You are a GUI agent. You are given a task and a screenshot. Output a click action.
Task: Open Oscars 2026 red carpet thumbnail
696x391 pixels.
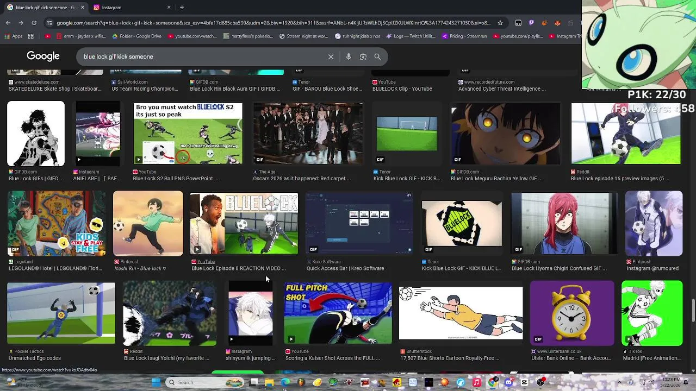(x=308, y=134)
